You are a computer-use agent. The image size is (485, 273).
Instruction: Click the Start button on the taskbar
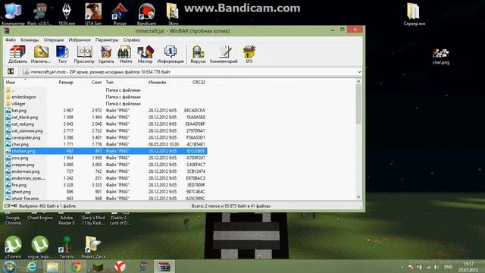(10, 266)
